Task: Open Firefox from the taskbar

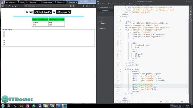Action: [59, 106]
